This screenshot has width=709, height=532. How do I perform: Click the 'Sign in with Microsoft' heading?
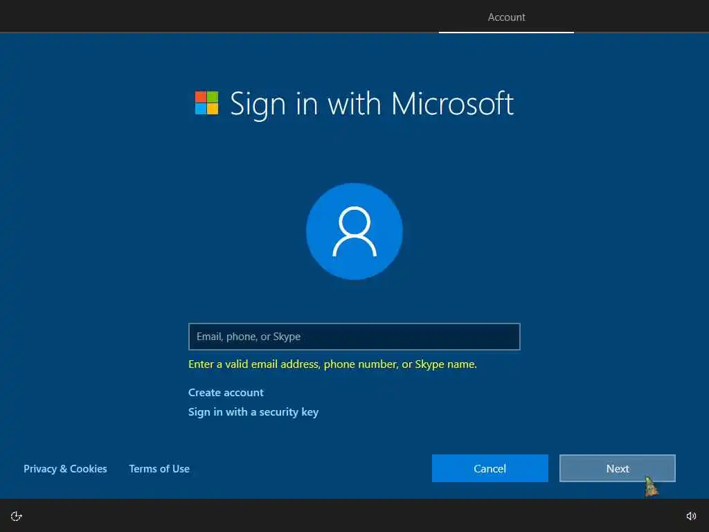(372, 104)
